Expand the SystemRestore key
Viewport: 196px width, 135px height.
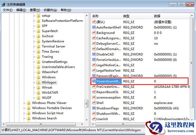coord(34,41)
